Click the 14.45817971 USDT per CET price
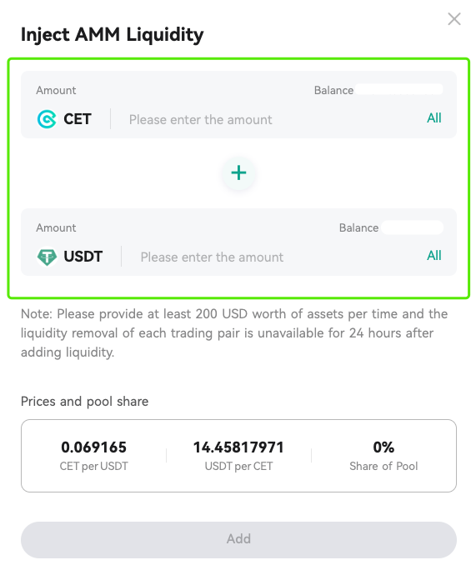Screen dimensions: 476x580 click(x=238, y=447)
